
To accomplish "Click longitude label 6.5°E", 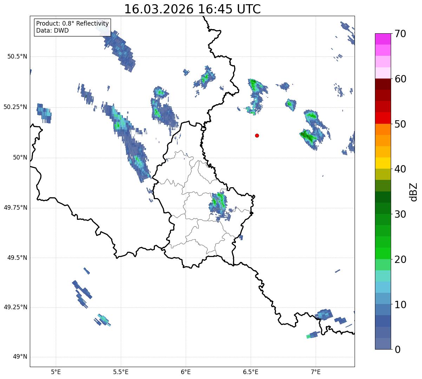I will 251,372.
